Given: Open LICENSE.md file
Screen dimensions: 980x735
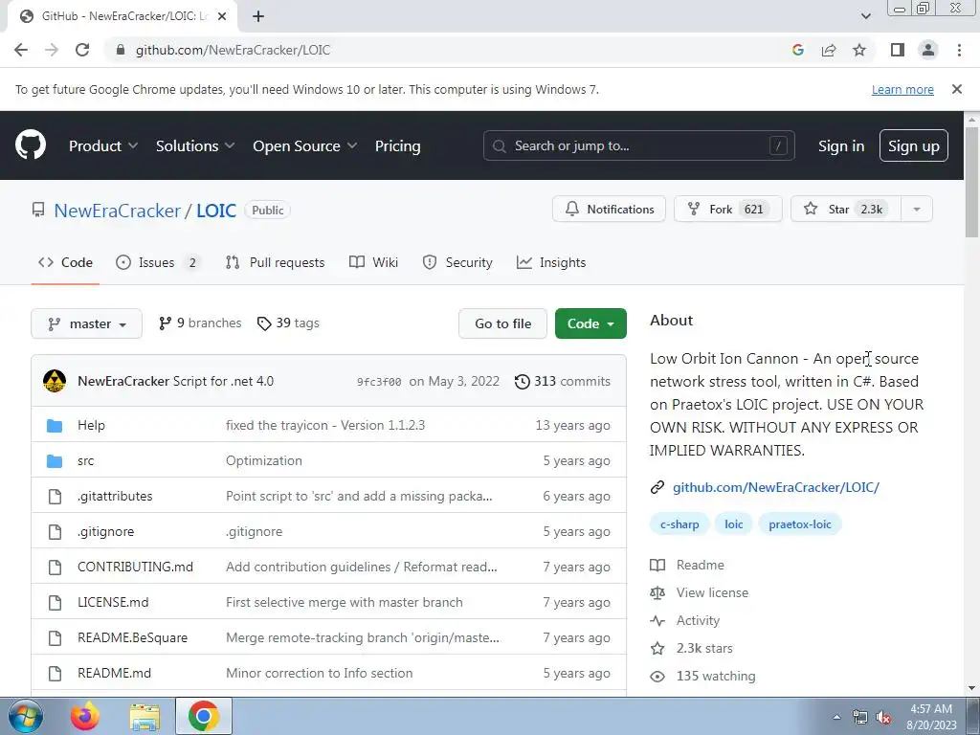Looking at the screenshot, I should (x=113, y=603).
